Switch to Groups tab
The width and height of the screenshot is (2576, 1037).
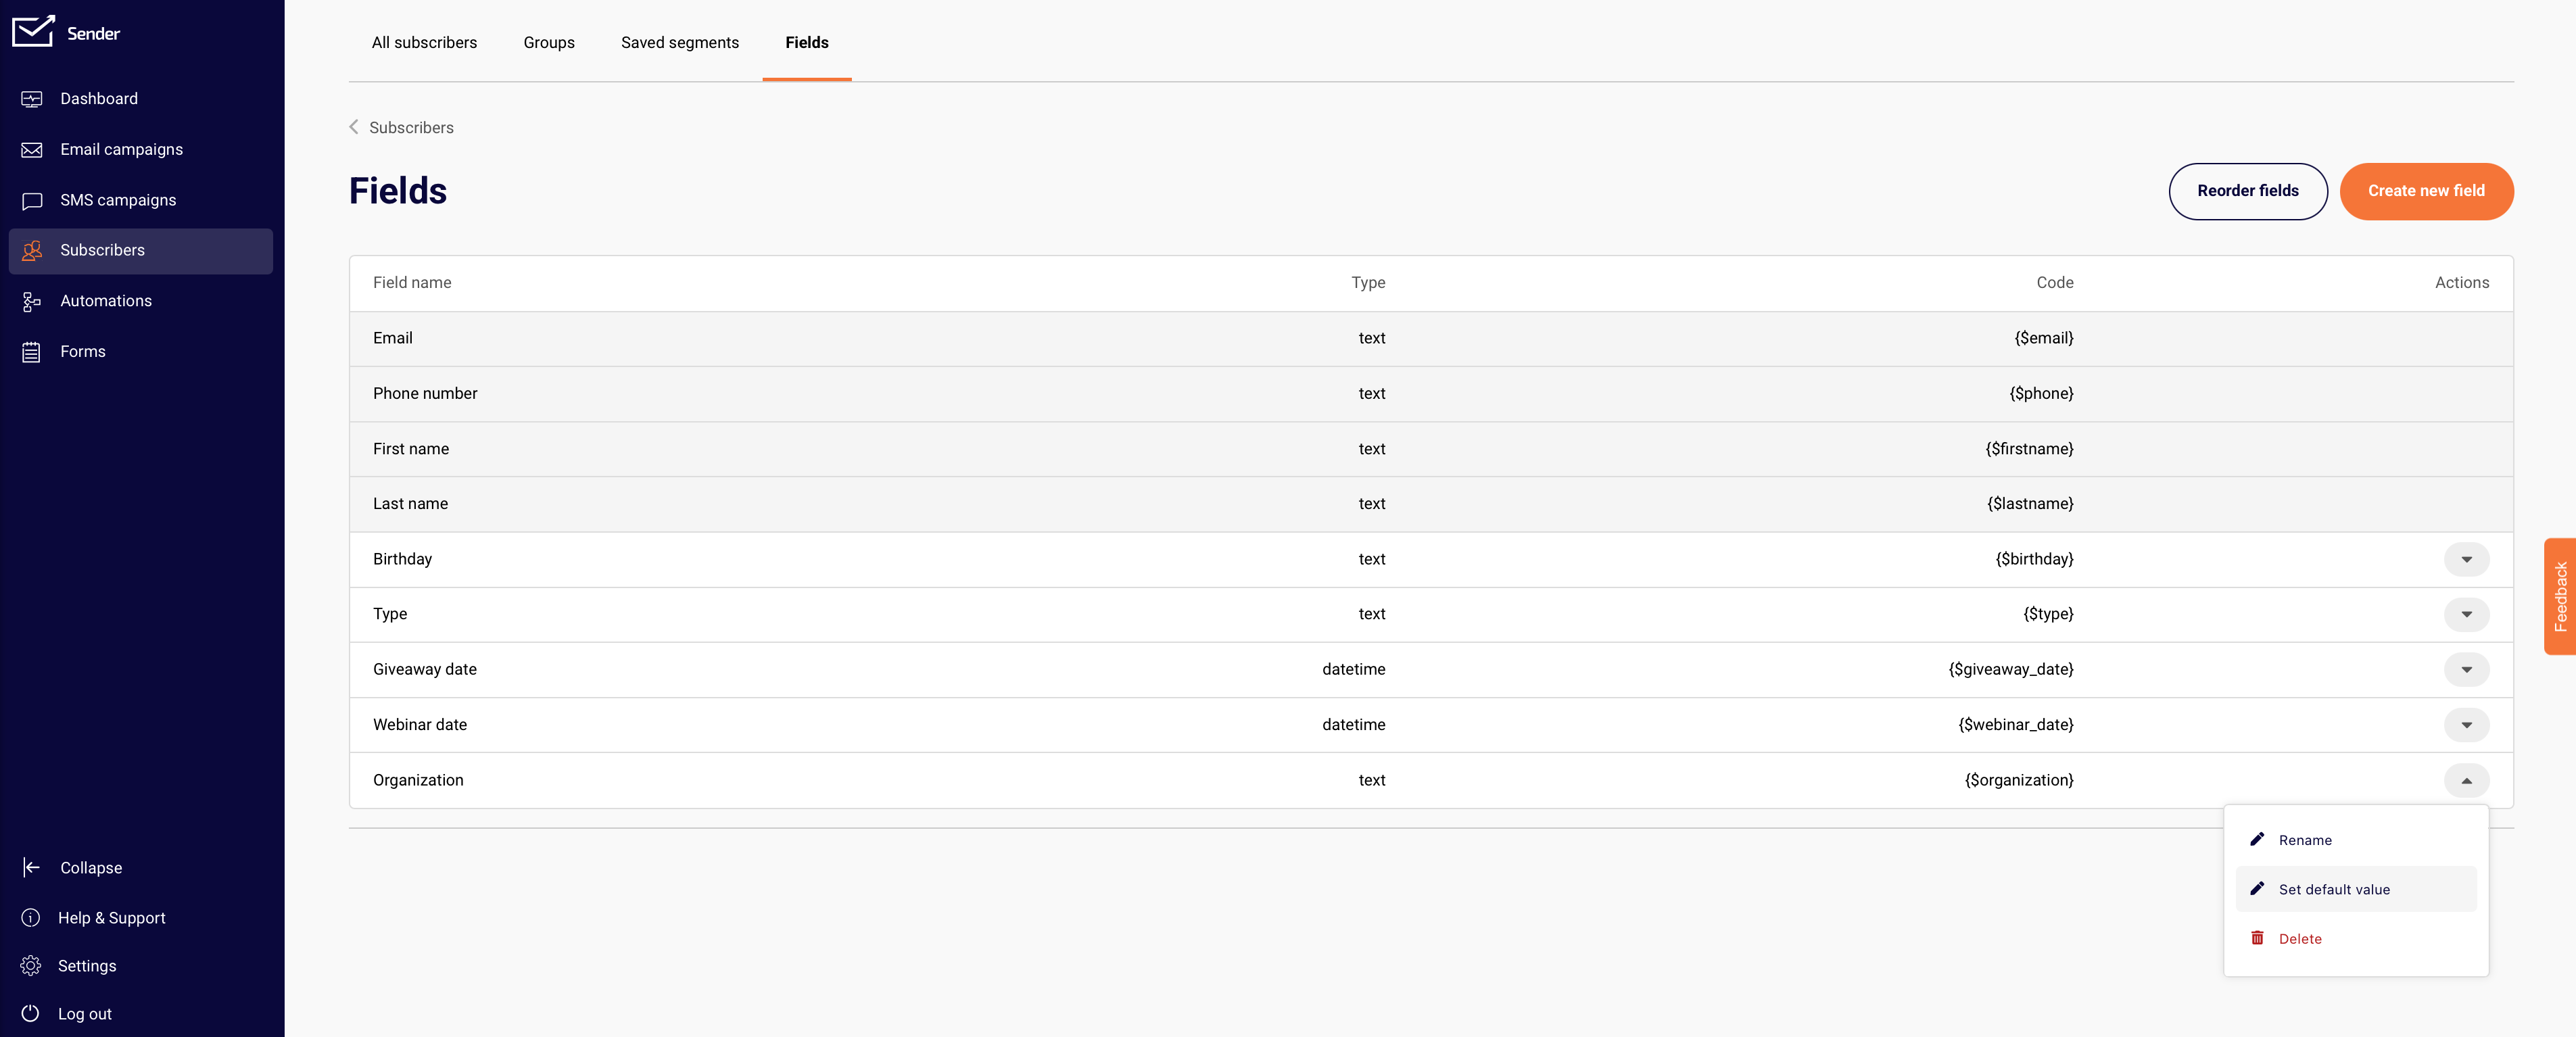coord(549,43)
